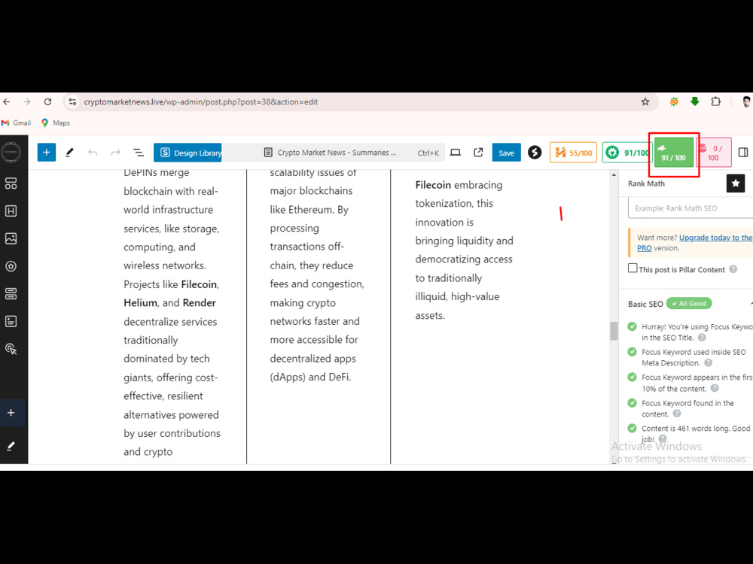Screen dimensions: 753x564
Task: Open the green download arrow extension
Action: pos(695,102)
